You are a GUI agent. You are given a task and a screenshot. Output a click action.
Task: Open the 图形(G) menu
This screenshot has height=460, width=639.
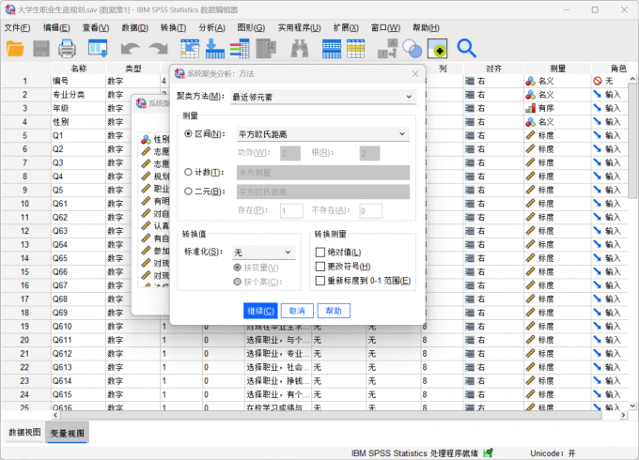coord(251,27)
